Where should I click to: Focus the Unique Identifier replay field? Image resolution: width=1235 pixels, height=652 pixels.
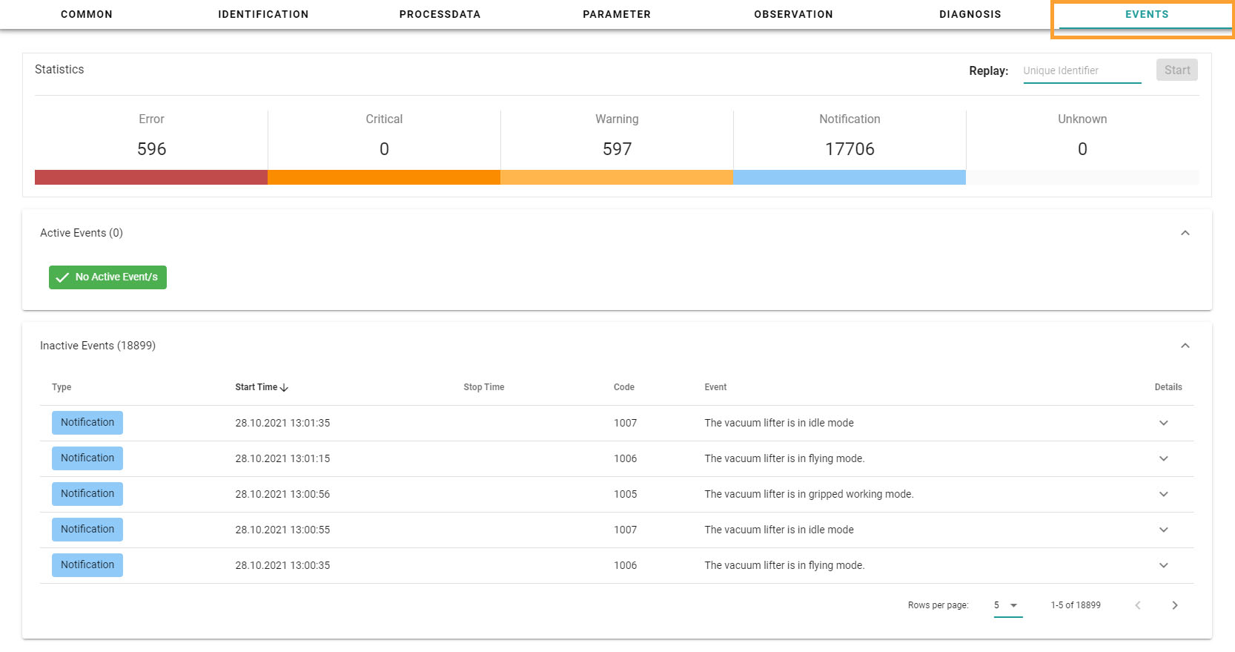1082,70
